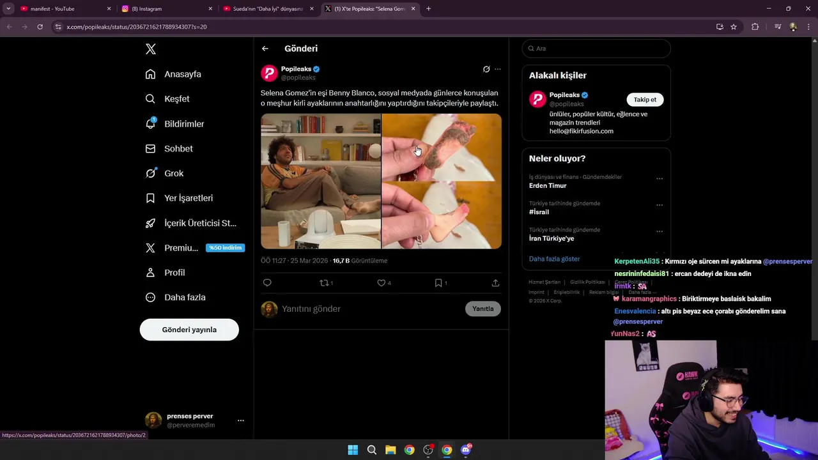Open Yer İşaretleri bookmarks

click(179, 198)
